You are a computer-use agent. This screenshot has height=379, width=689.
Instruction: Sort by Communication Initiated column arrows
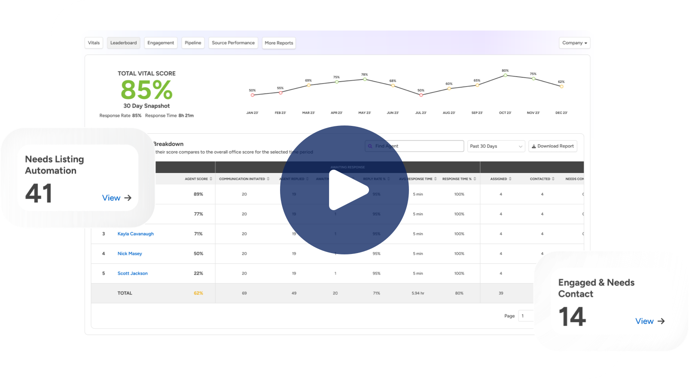pos(268,179)
